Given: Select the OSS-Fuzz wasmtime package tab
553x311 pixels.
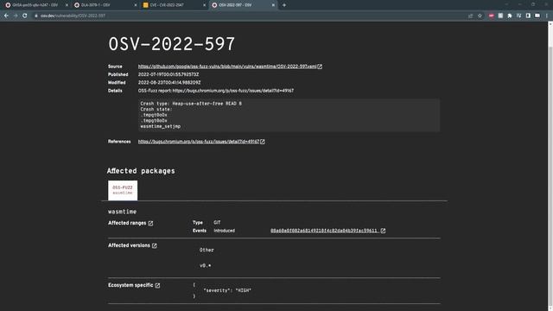Looking at the screenshot, I should pyautogui.click(x=123, y=190).
